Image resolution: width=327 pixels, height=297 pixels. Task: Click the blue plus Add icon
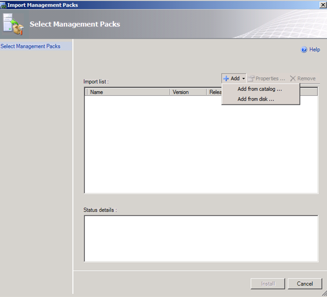coord(226,78)
